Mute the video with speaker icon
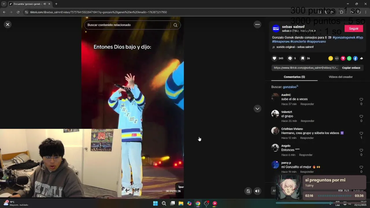The height and width of the screenshot is (208, 370). tap(257, 191)
